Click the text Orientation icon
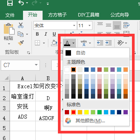 (x=120, y=43)
